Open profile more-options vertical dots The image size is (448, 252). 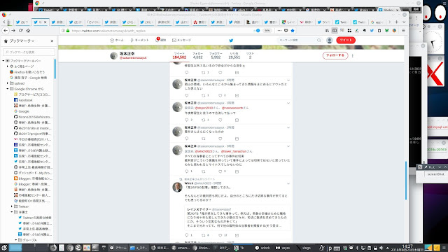[x=353, y=56]
